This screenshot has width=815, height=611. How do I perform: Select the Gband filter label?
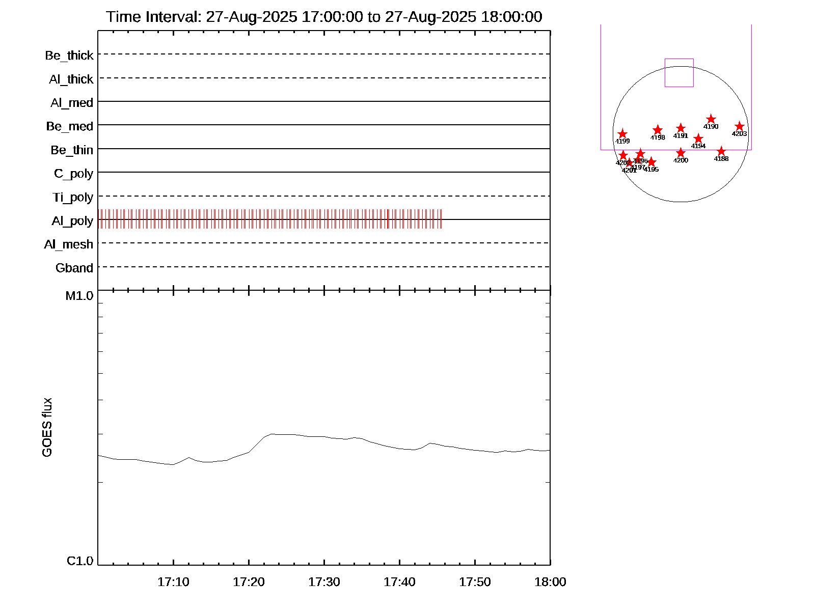(74, 268)
